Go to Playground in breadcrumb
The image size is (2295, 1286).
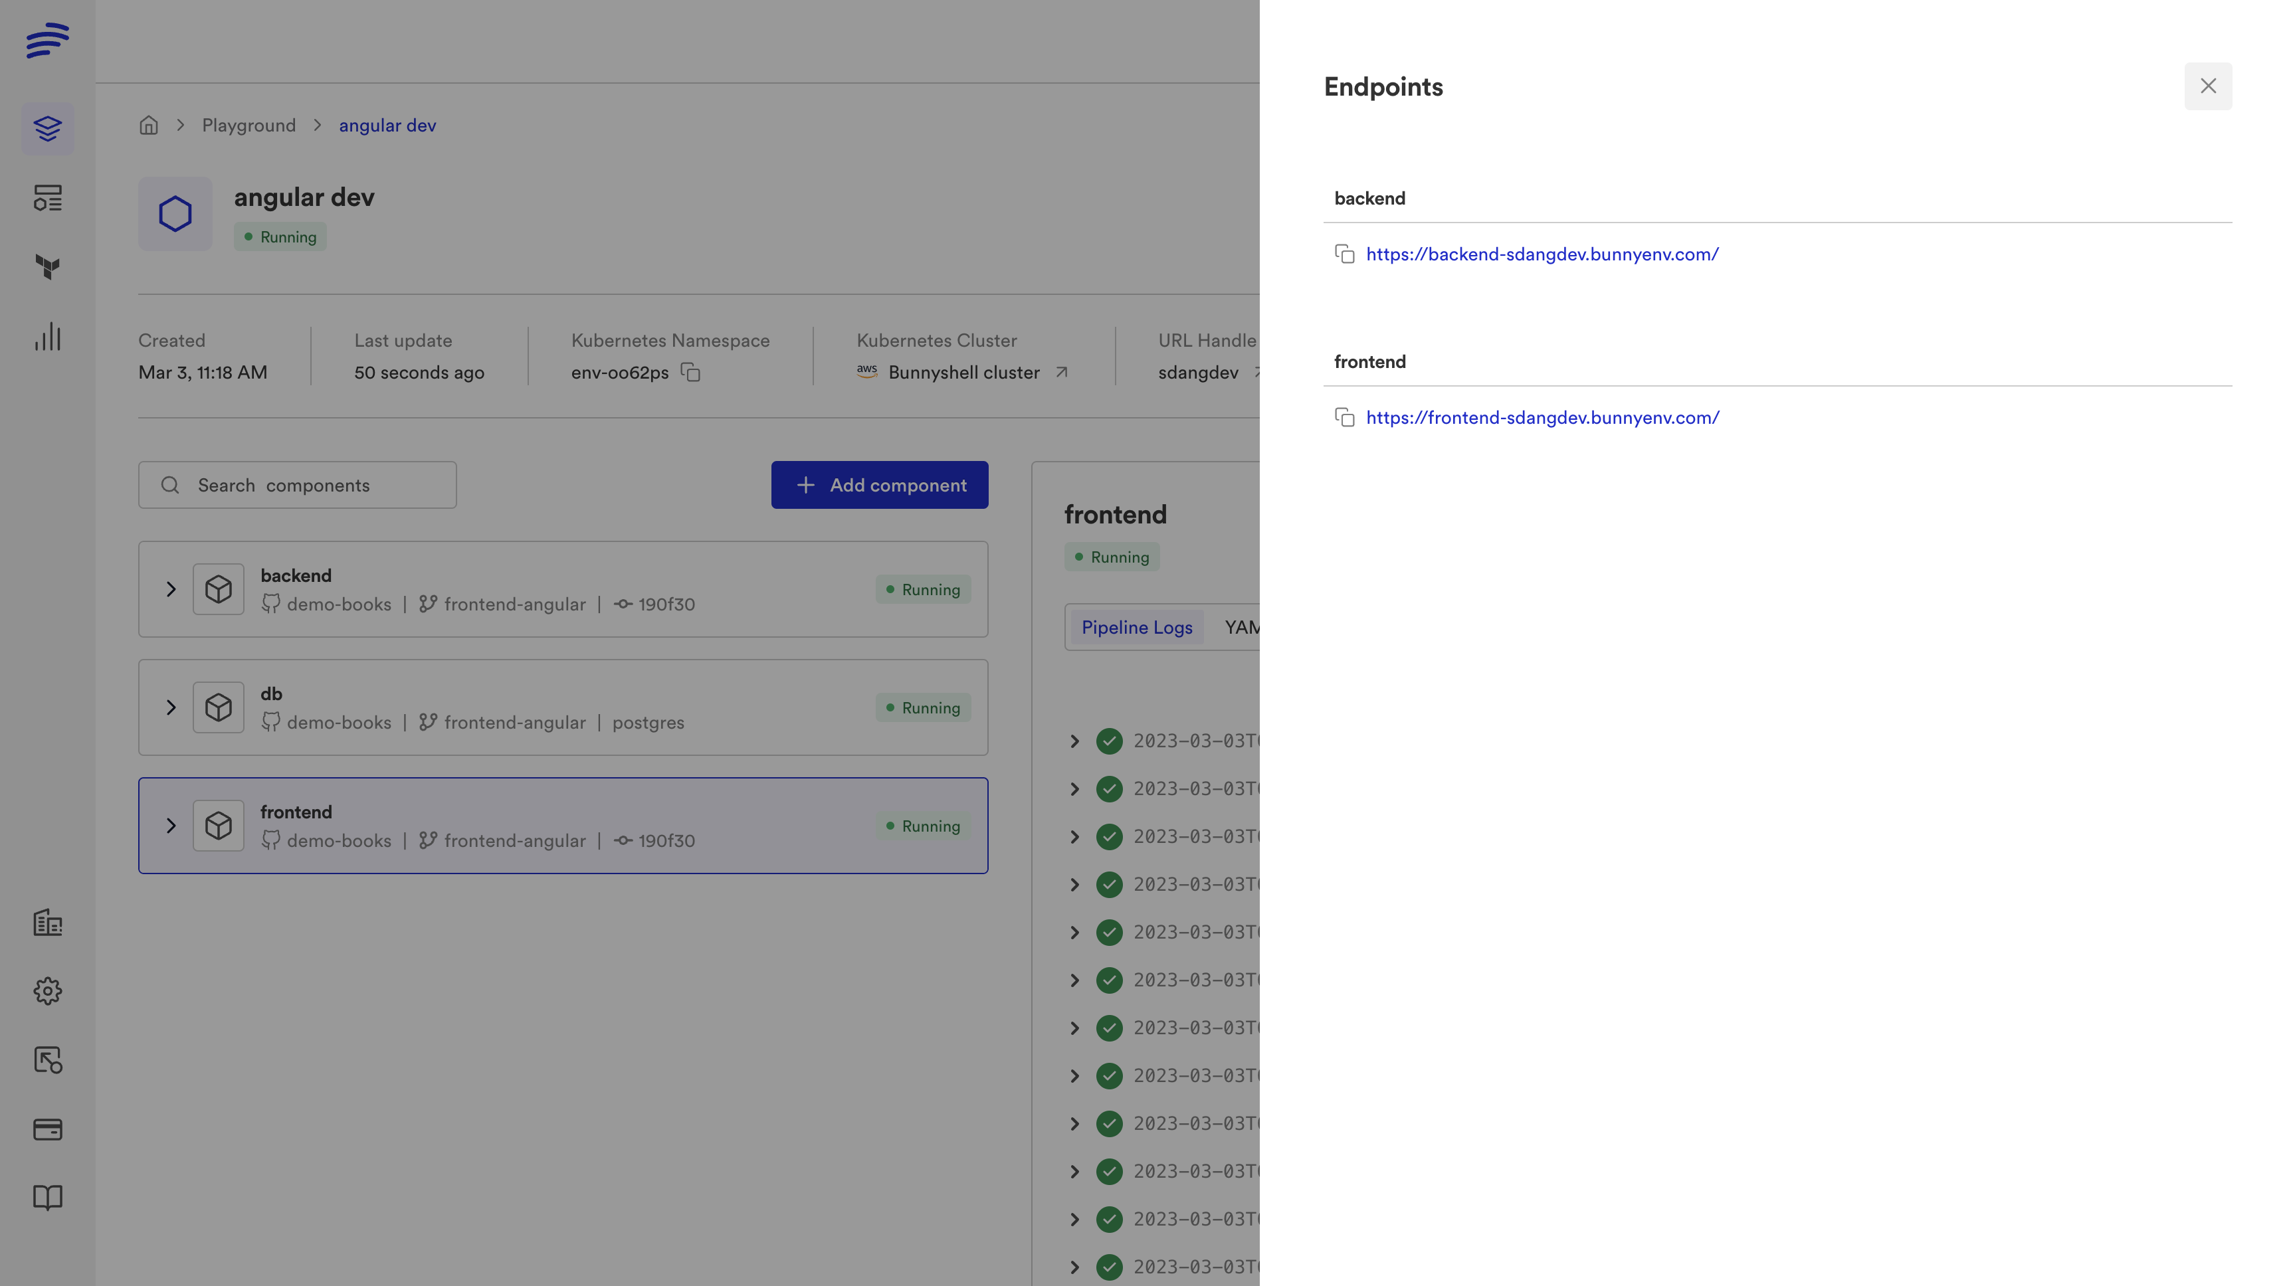(x=249, y=126)
